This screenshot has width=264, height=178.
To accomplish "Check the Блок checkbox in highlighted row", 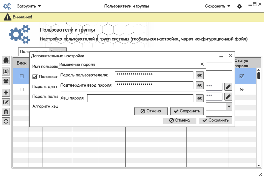I will tap(22, 76).
